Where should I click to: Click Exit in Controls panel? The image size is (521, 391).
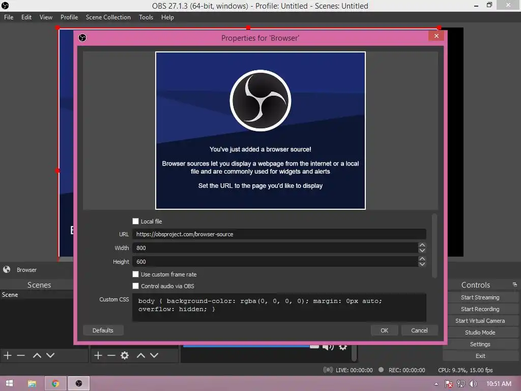click(480, 356)
